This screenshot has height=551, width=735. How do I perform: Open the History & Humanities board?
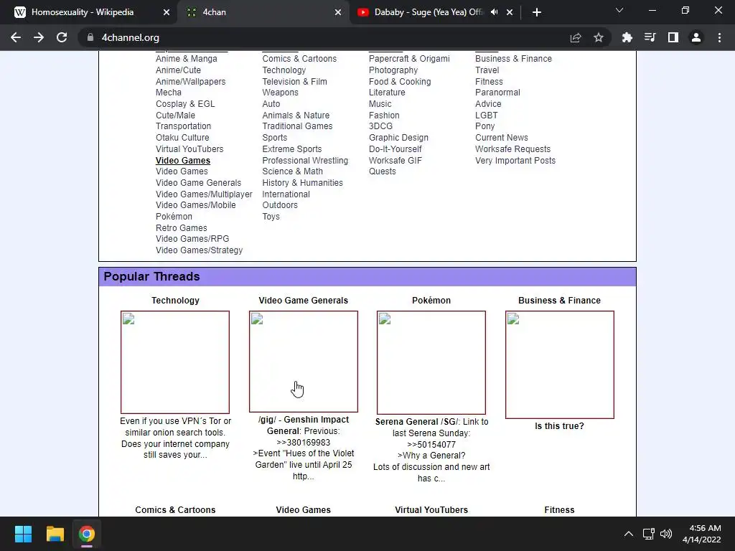click(x=302, y=183)
